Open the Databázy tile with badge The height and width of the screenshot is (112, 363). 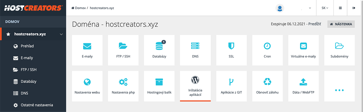click(159, 50)
